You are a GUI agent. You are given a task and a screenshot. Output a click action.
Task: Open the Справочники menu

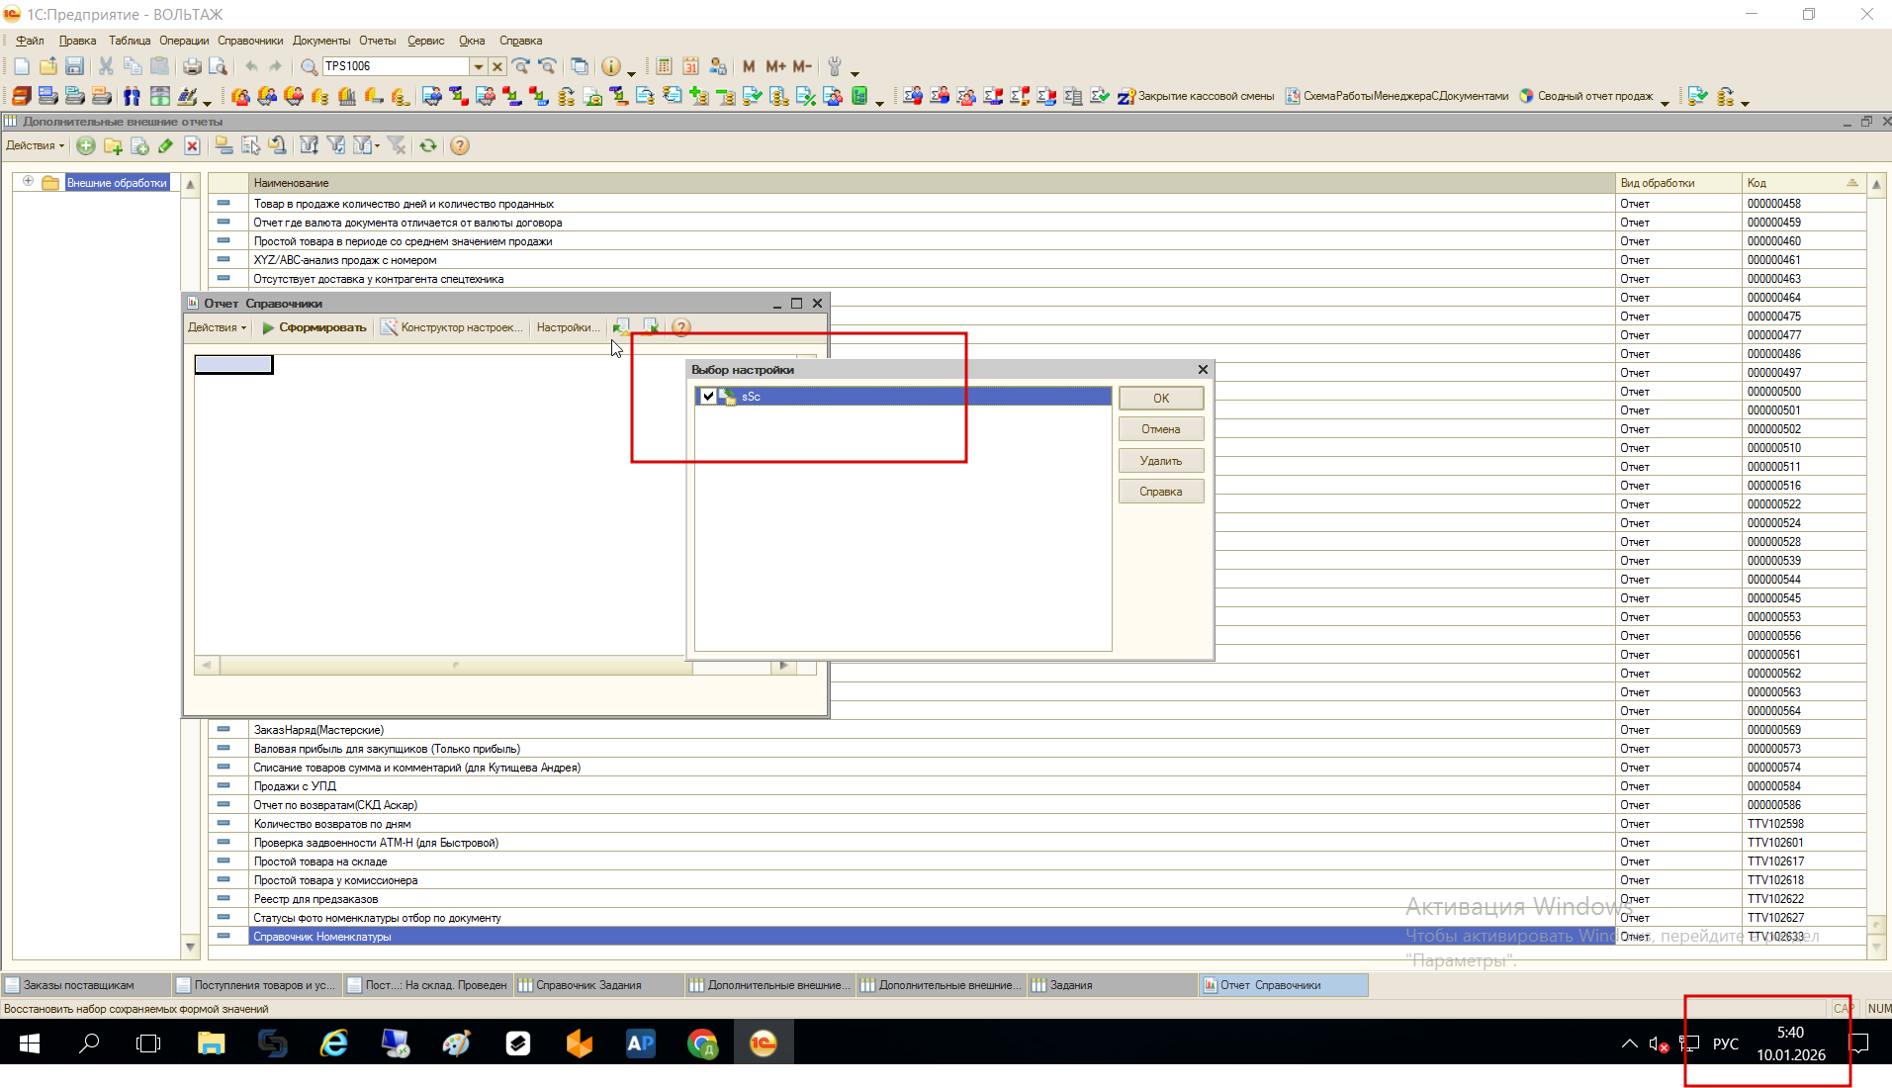250,41
